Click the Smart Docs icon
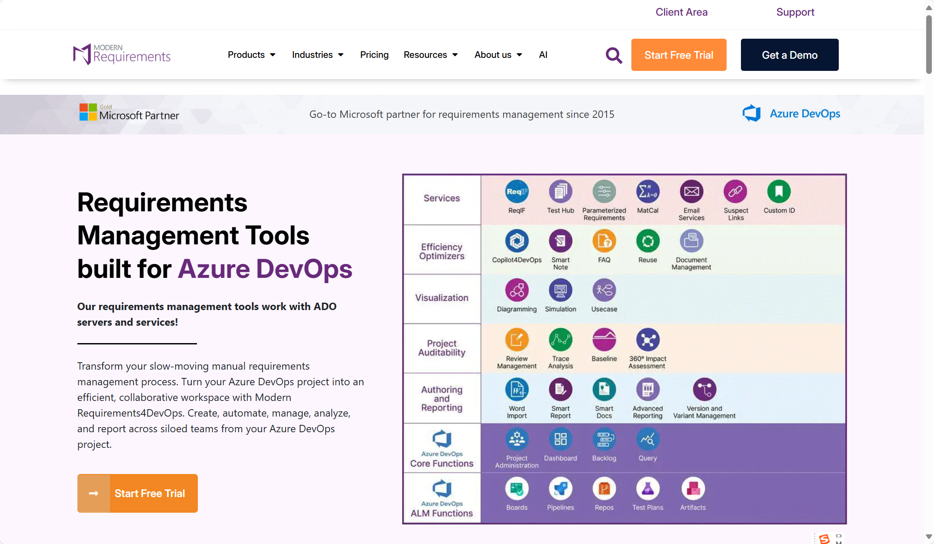The image size is (934, 544). point(604,390)
